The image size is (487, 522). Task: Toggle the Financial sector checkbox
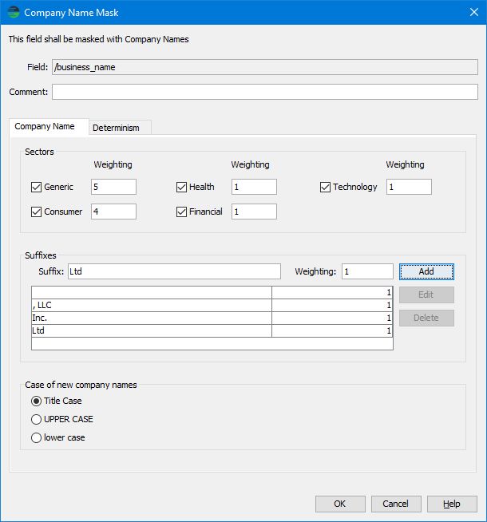[x=181, y=212]
